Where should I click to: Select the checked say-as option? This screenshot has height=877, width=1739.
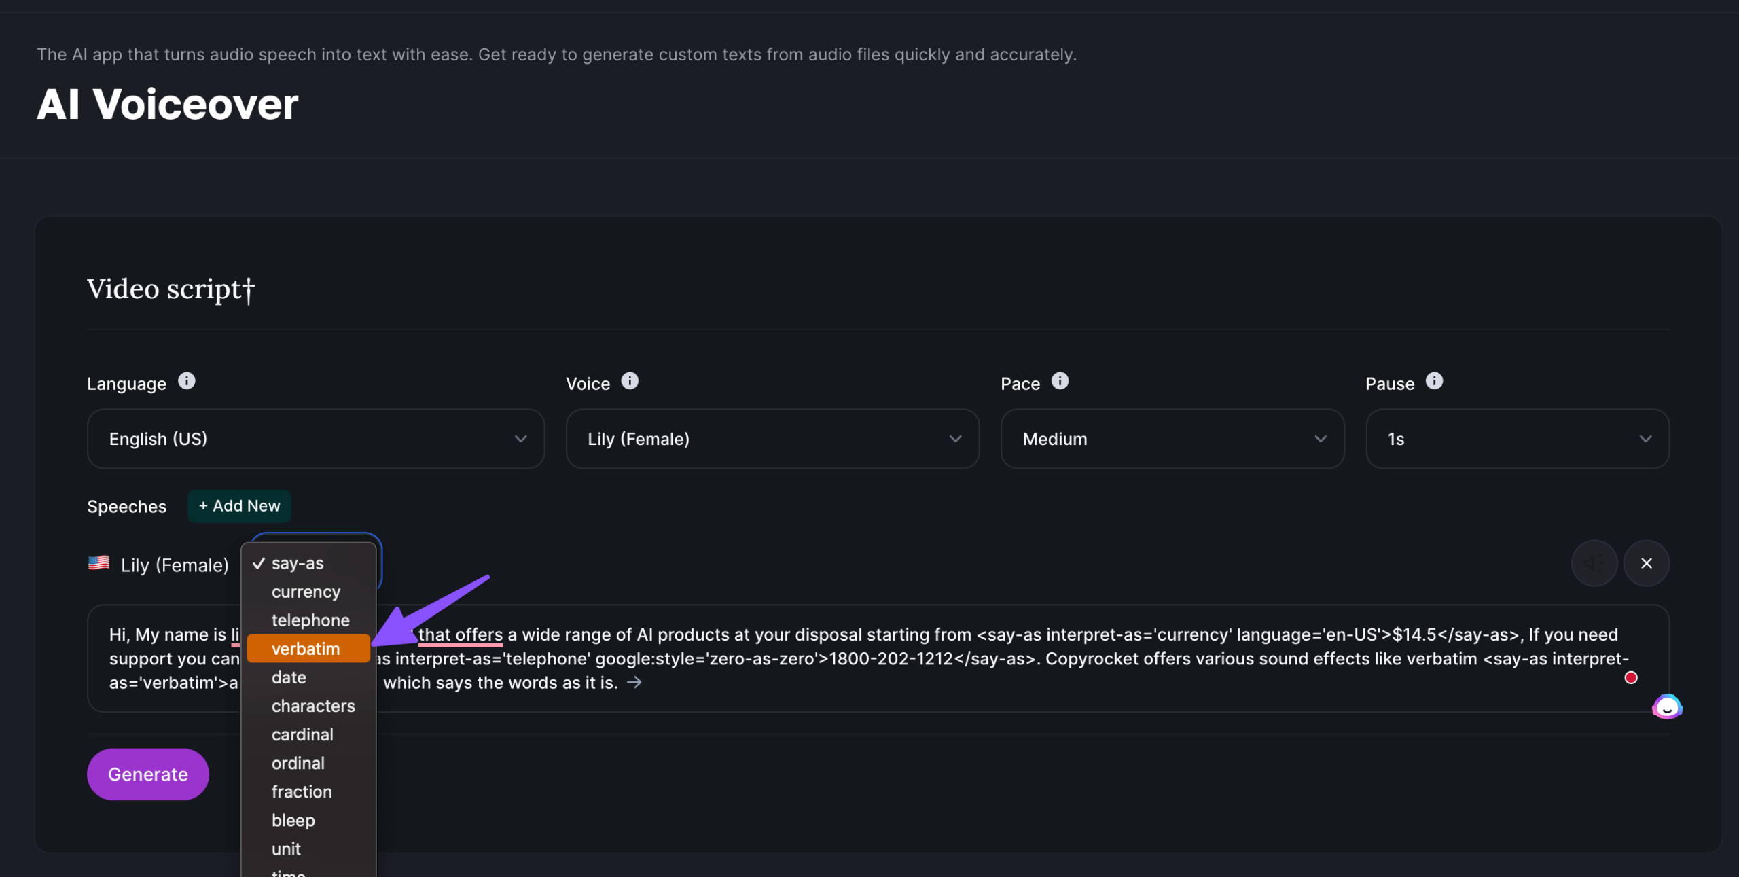point(298,563)
